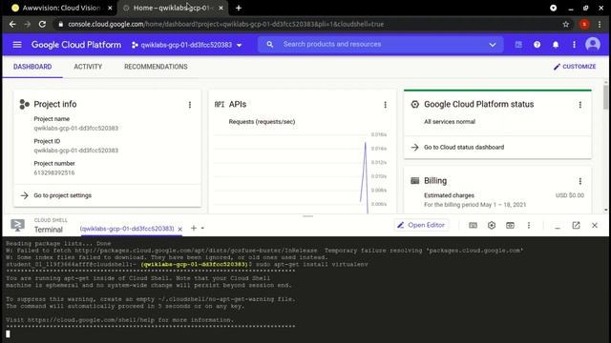
Task: Open Cloud Shell keyboard settings icon
Action: click(473, 225)
